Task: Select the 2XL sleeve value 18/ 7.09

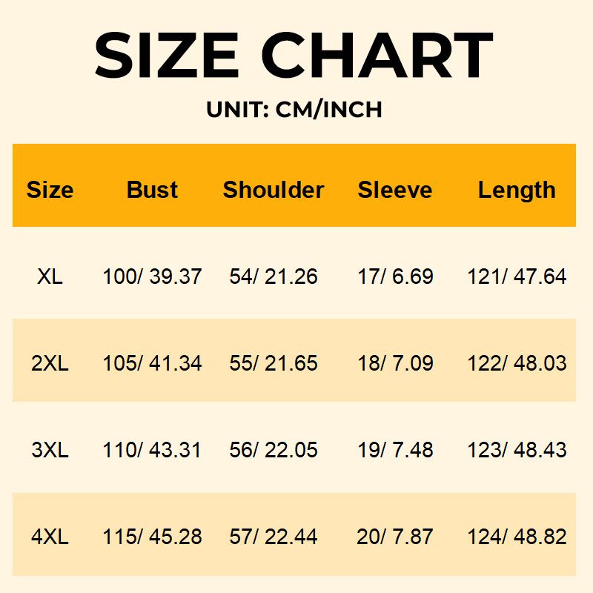Action: [395, 364]
